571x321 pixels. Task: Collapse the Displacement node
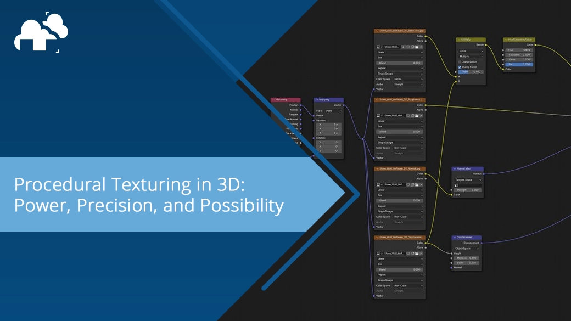coord(455,237)
